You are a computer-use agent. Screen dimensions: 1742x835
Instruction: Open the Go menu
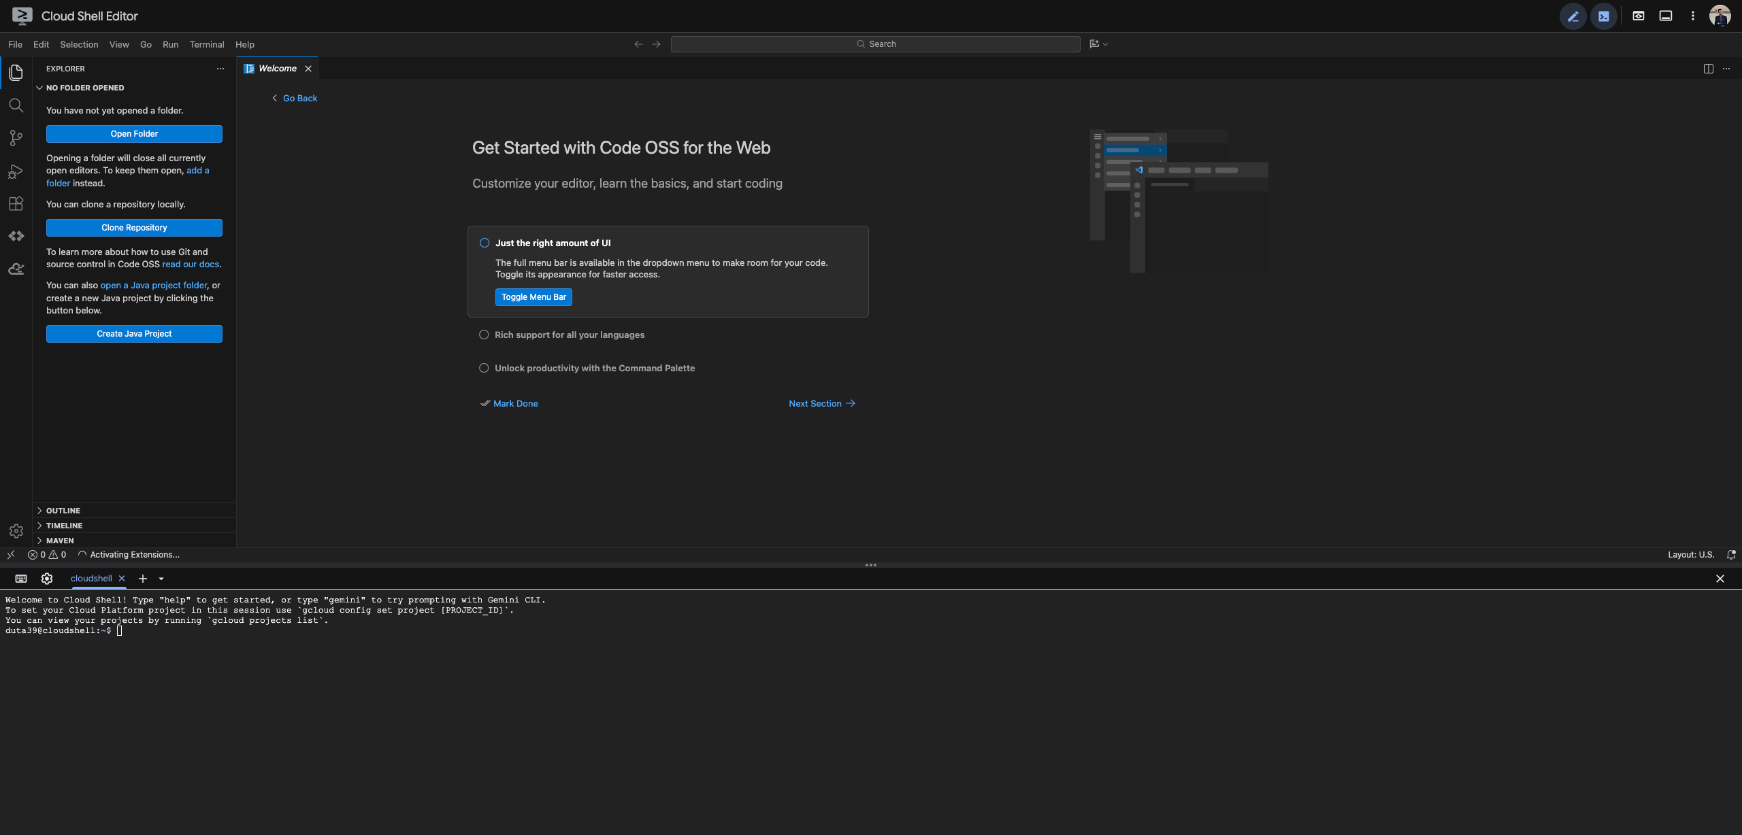146,44
